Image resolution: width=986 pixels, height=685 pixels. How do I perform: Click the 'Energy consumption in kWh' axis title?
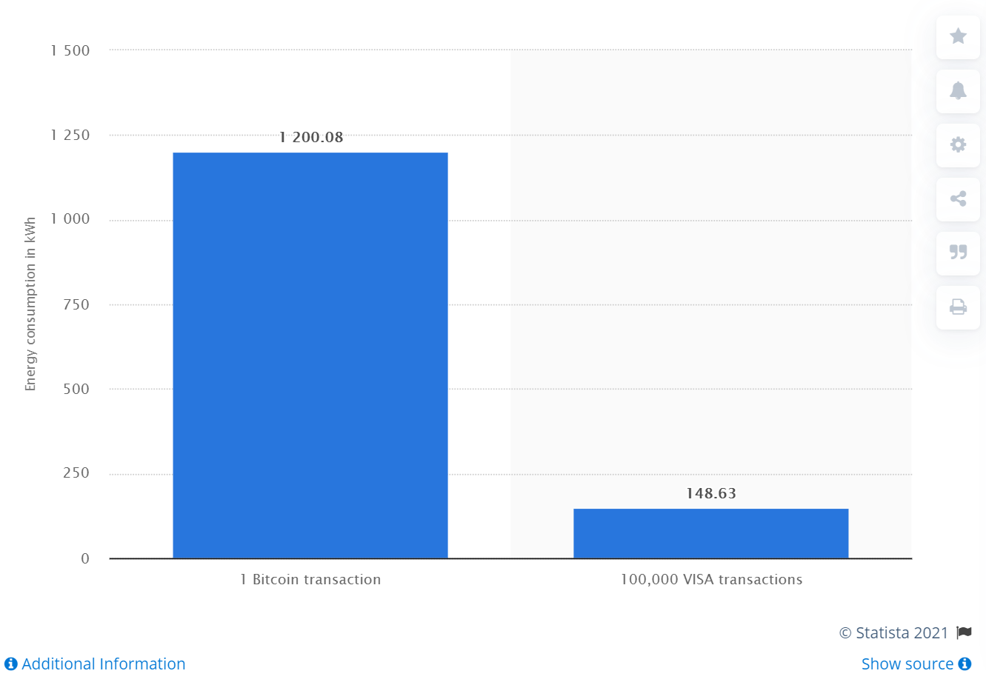coord(30,304)
